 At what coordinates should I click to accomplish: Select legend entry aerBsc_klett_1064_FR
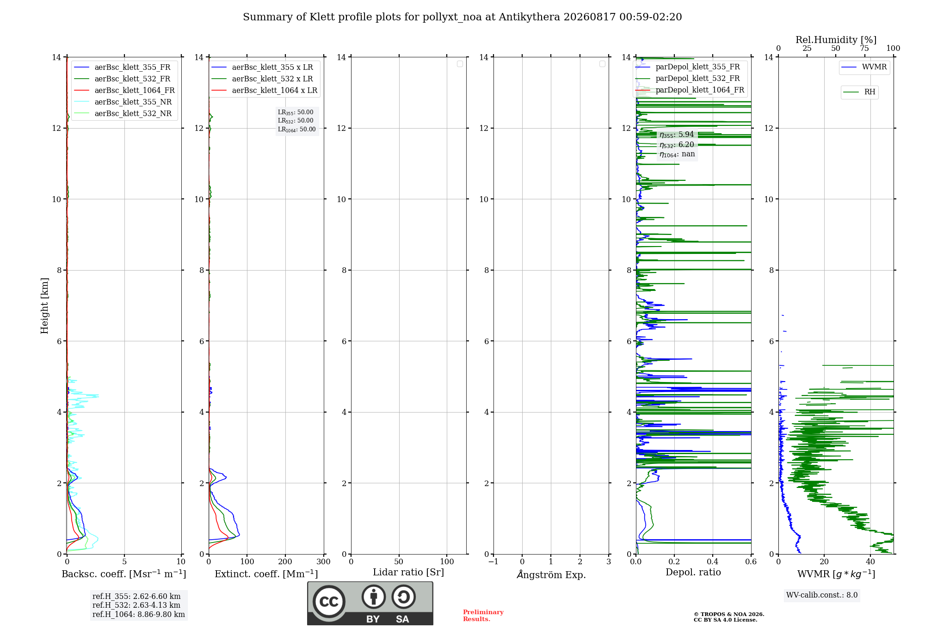[x=125, y=91]
